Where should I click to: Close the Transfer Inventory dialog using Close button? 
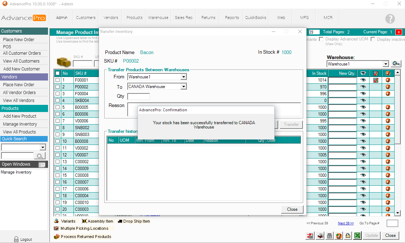tap(292, 209)
